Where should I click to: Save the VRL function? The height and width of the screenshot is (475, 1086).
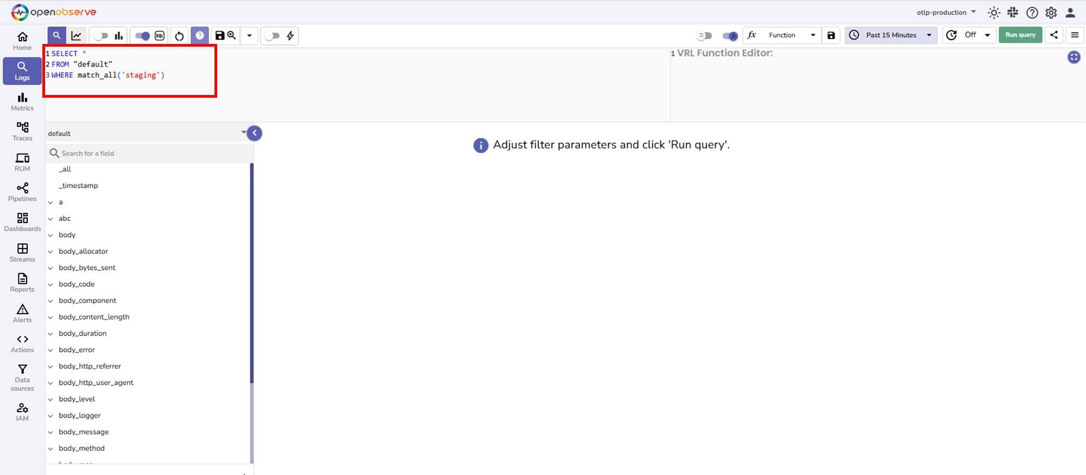click(831, 35)
